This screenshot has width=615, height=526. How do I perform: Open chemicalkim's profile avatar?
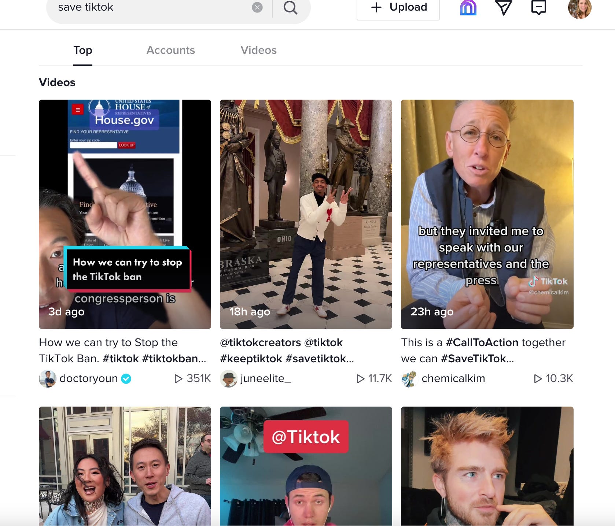pos(410,379)
